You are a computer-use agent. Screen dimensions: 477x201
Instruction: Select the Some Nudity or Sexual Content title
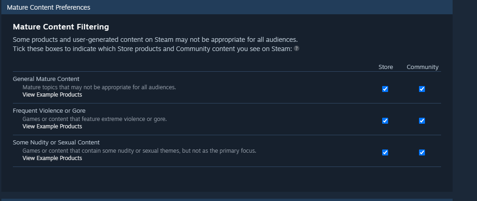click(x=56, y=143)
